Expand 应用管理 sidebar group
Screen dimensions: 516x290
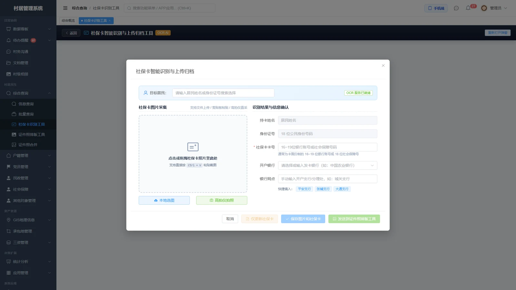point(28,273)
